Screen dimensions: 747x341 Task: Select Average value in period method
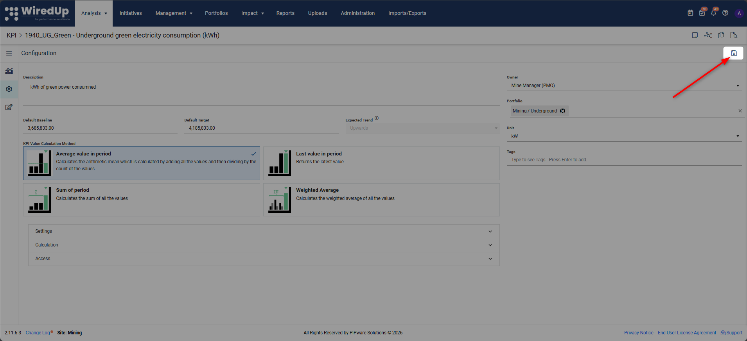[x=142, y=163]
